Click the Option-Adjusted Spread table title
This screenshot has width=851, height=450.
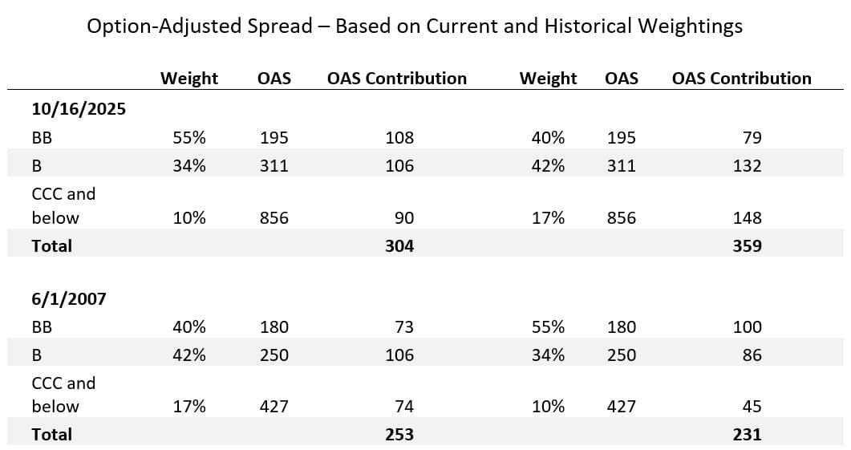click(x=414, y=26)
